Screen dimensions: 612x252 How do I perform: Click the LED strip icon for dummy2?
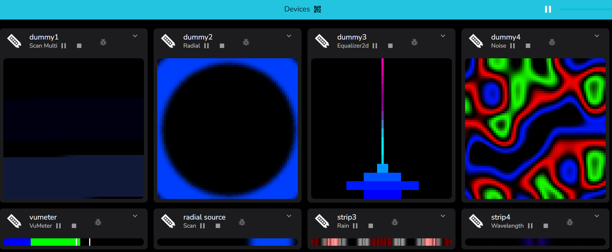[x=168, y=41]
